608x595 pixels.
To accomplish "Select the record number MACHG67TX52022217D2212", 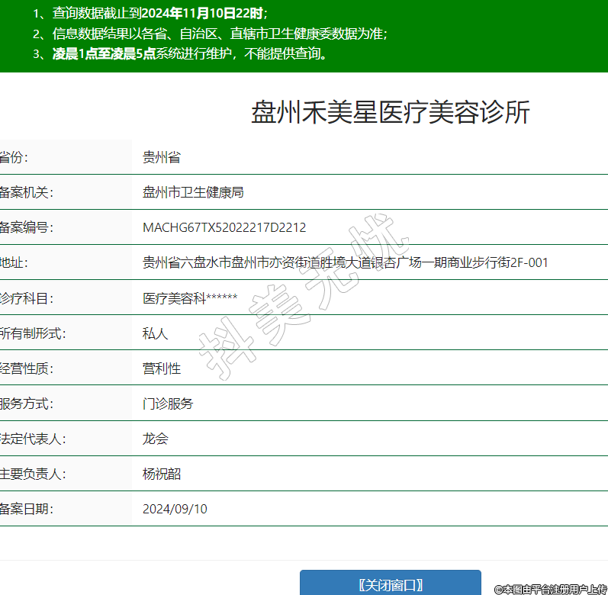I will click(224, 227).
